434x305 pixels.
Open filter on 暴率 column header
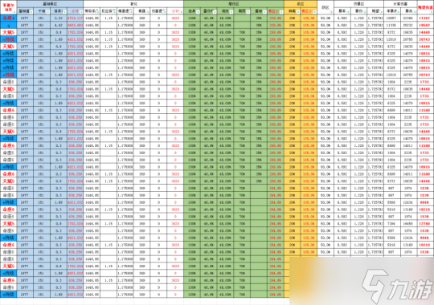(349, 12)
